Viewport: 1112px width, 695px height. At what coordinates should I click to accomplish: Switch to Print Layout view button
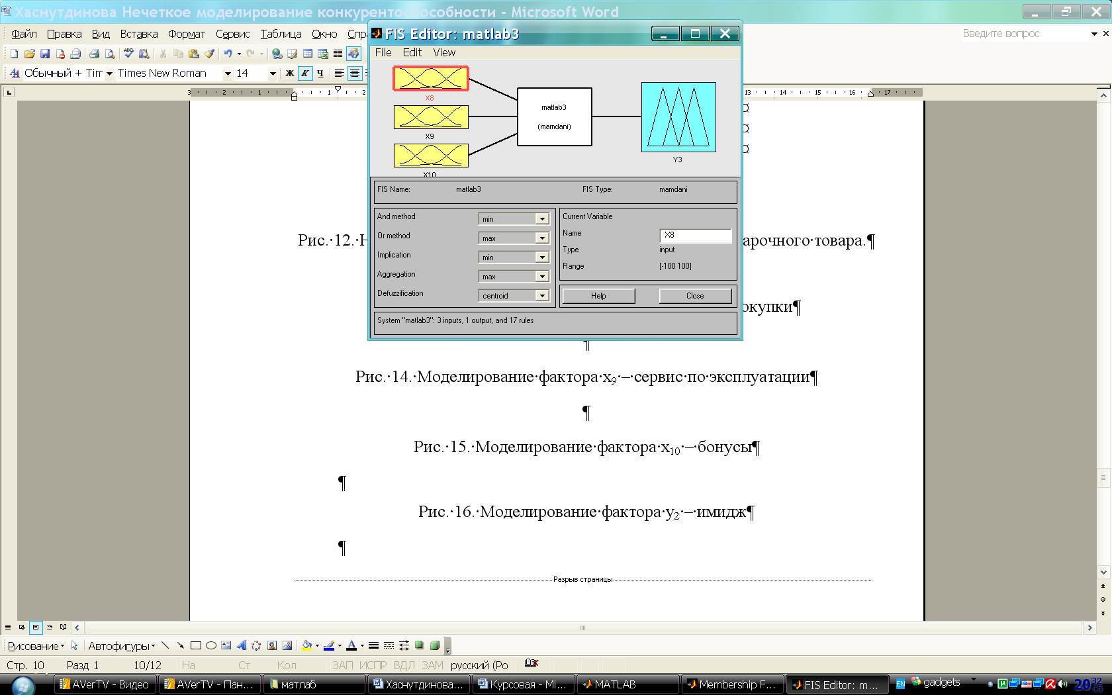[36, 627]
